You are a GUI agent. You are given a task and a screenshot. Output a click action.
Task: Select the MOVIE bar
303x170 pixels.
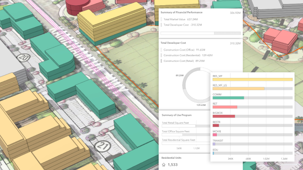[214, 135]
